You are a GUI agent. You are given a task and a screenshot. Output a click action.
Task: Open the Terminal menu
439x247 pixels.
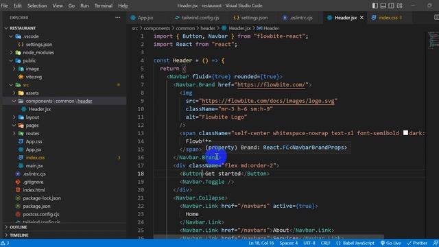104,5
